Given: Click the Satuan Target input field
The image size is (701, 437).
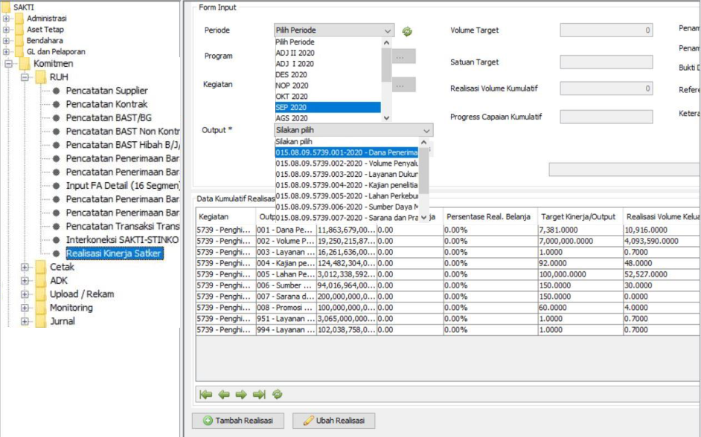Looking at the screenshot, I should pyautogui.click(x=606, y=62).
